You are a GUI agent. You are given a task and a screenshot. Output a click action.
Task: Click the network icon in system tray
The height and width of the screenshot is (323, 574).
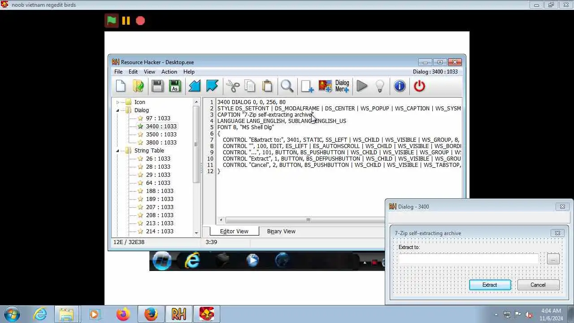click(x=507, y=314)
